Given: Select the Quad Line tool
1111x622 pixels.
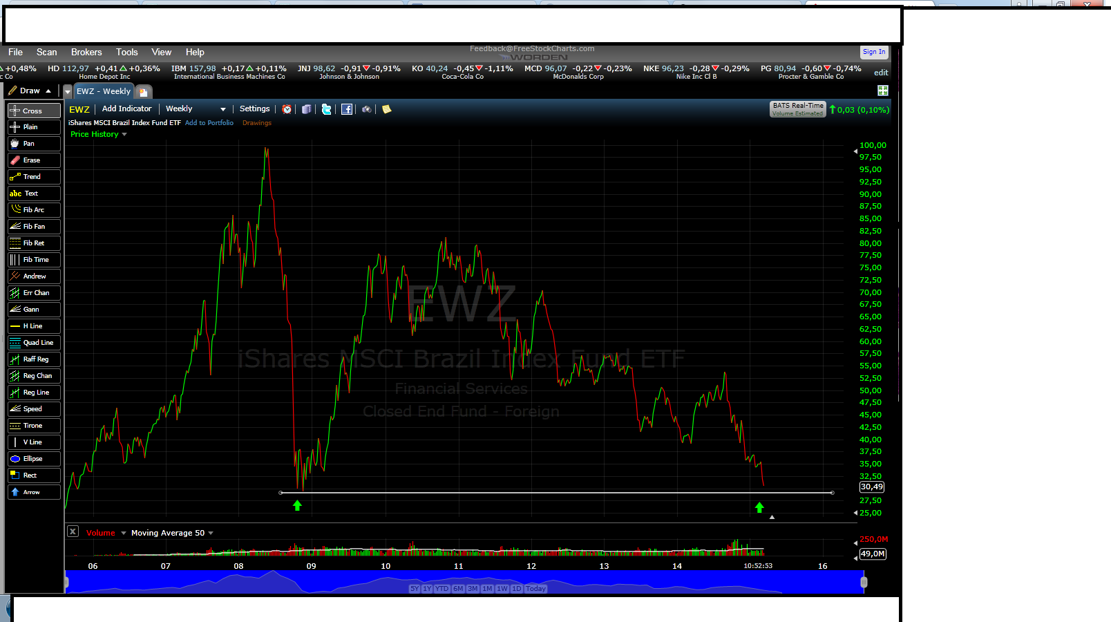Looking at the screenshot, I should 34,343.
